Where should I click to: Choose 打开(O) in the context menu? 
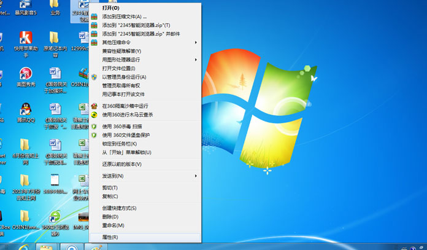pyautogui.click(x=145, y=8)
